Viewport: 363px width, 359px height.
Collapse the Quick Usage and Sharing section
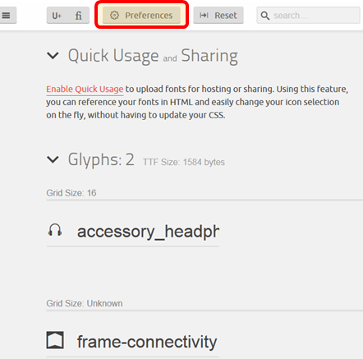pyautogui.click(x=53, y=56)
